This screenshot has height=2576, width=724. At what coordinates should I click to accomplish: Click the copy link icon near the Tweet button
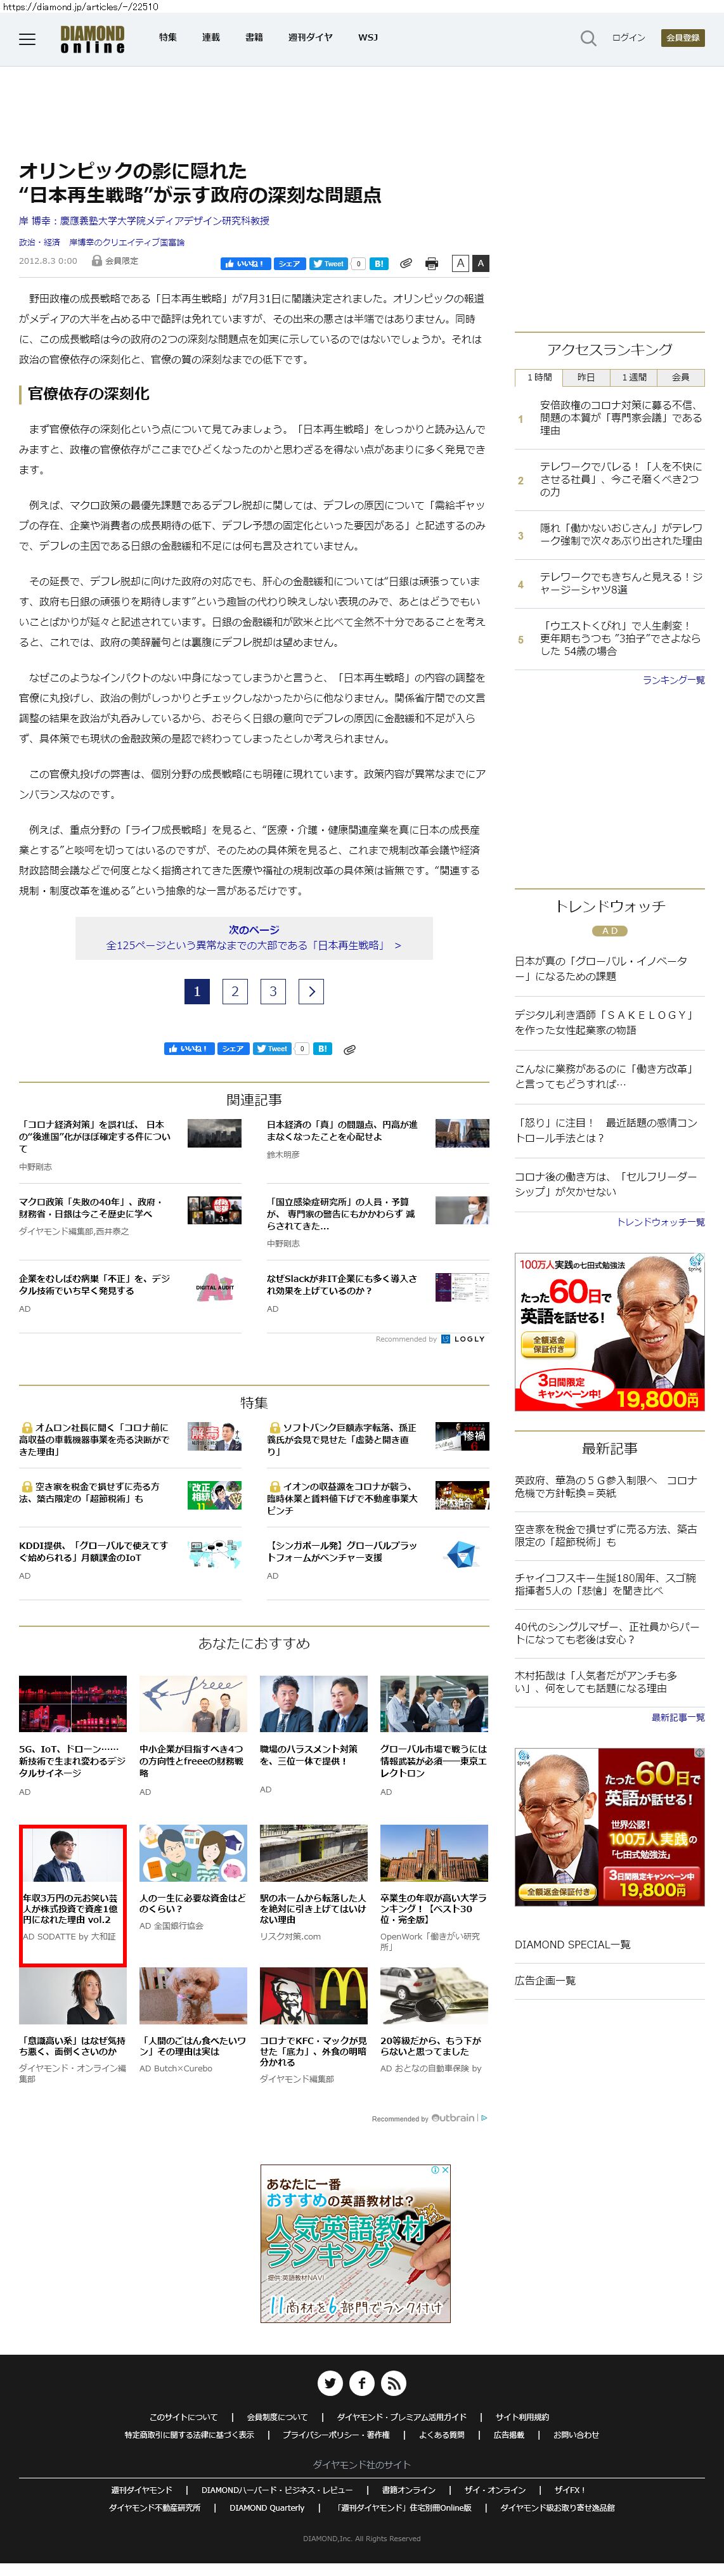pos(406,264)
